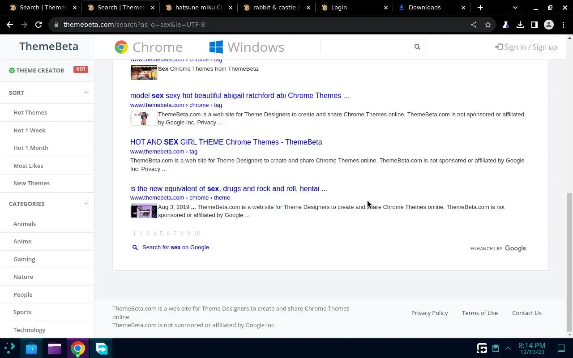Go to results page 5
This screenshot has height=358, width=573.
click(x=161, y=233)
